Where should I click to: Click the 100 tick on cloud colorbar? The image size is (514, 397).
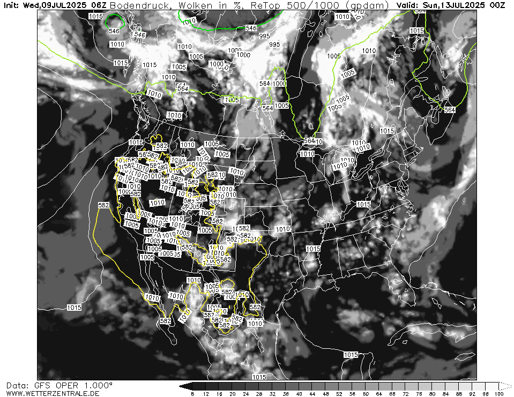tap(499, 394)
